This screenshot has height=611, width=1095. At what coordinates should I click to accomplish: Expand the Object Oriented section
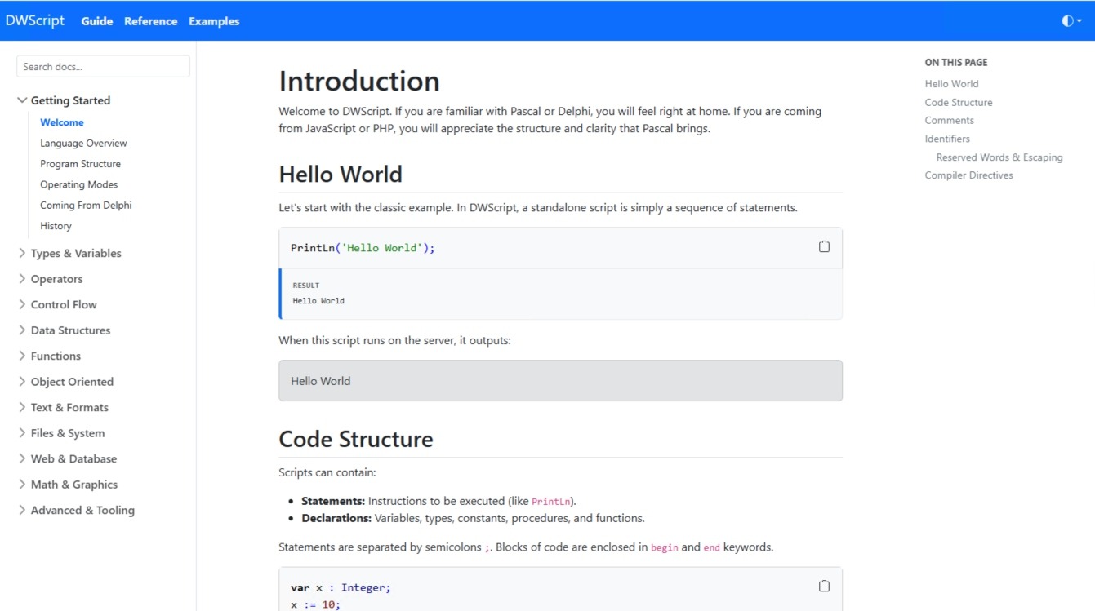[72, 382]
